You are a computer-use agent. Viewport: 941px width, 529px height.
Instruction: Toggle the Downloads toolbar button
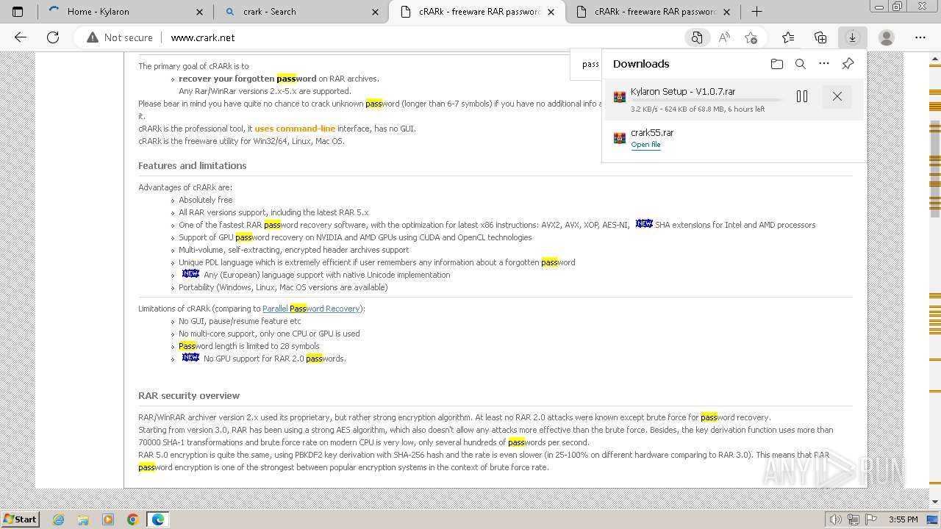point(852,37)
